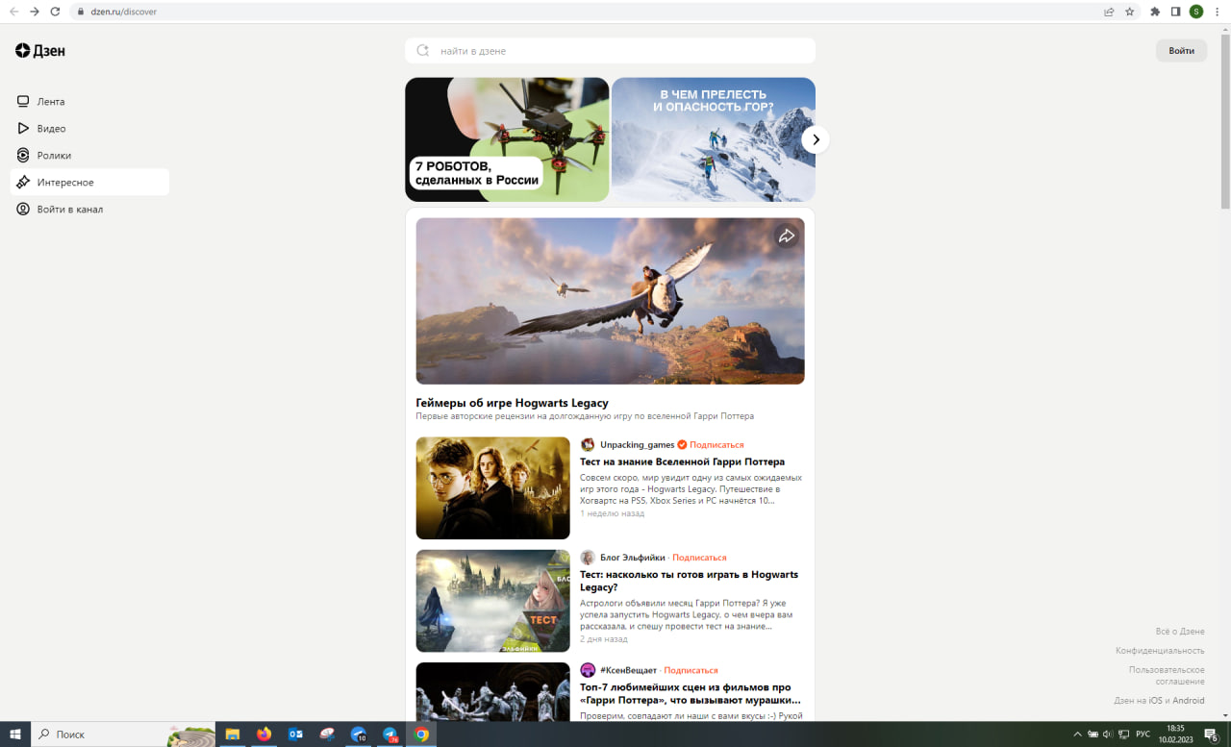Open the Блог Эльфийки channel name
Viewport: 1231px width, 747px height.
point(632,558)
